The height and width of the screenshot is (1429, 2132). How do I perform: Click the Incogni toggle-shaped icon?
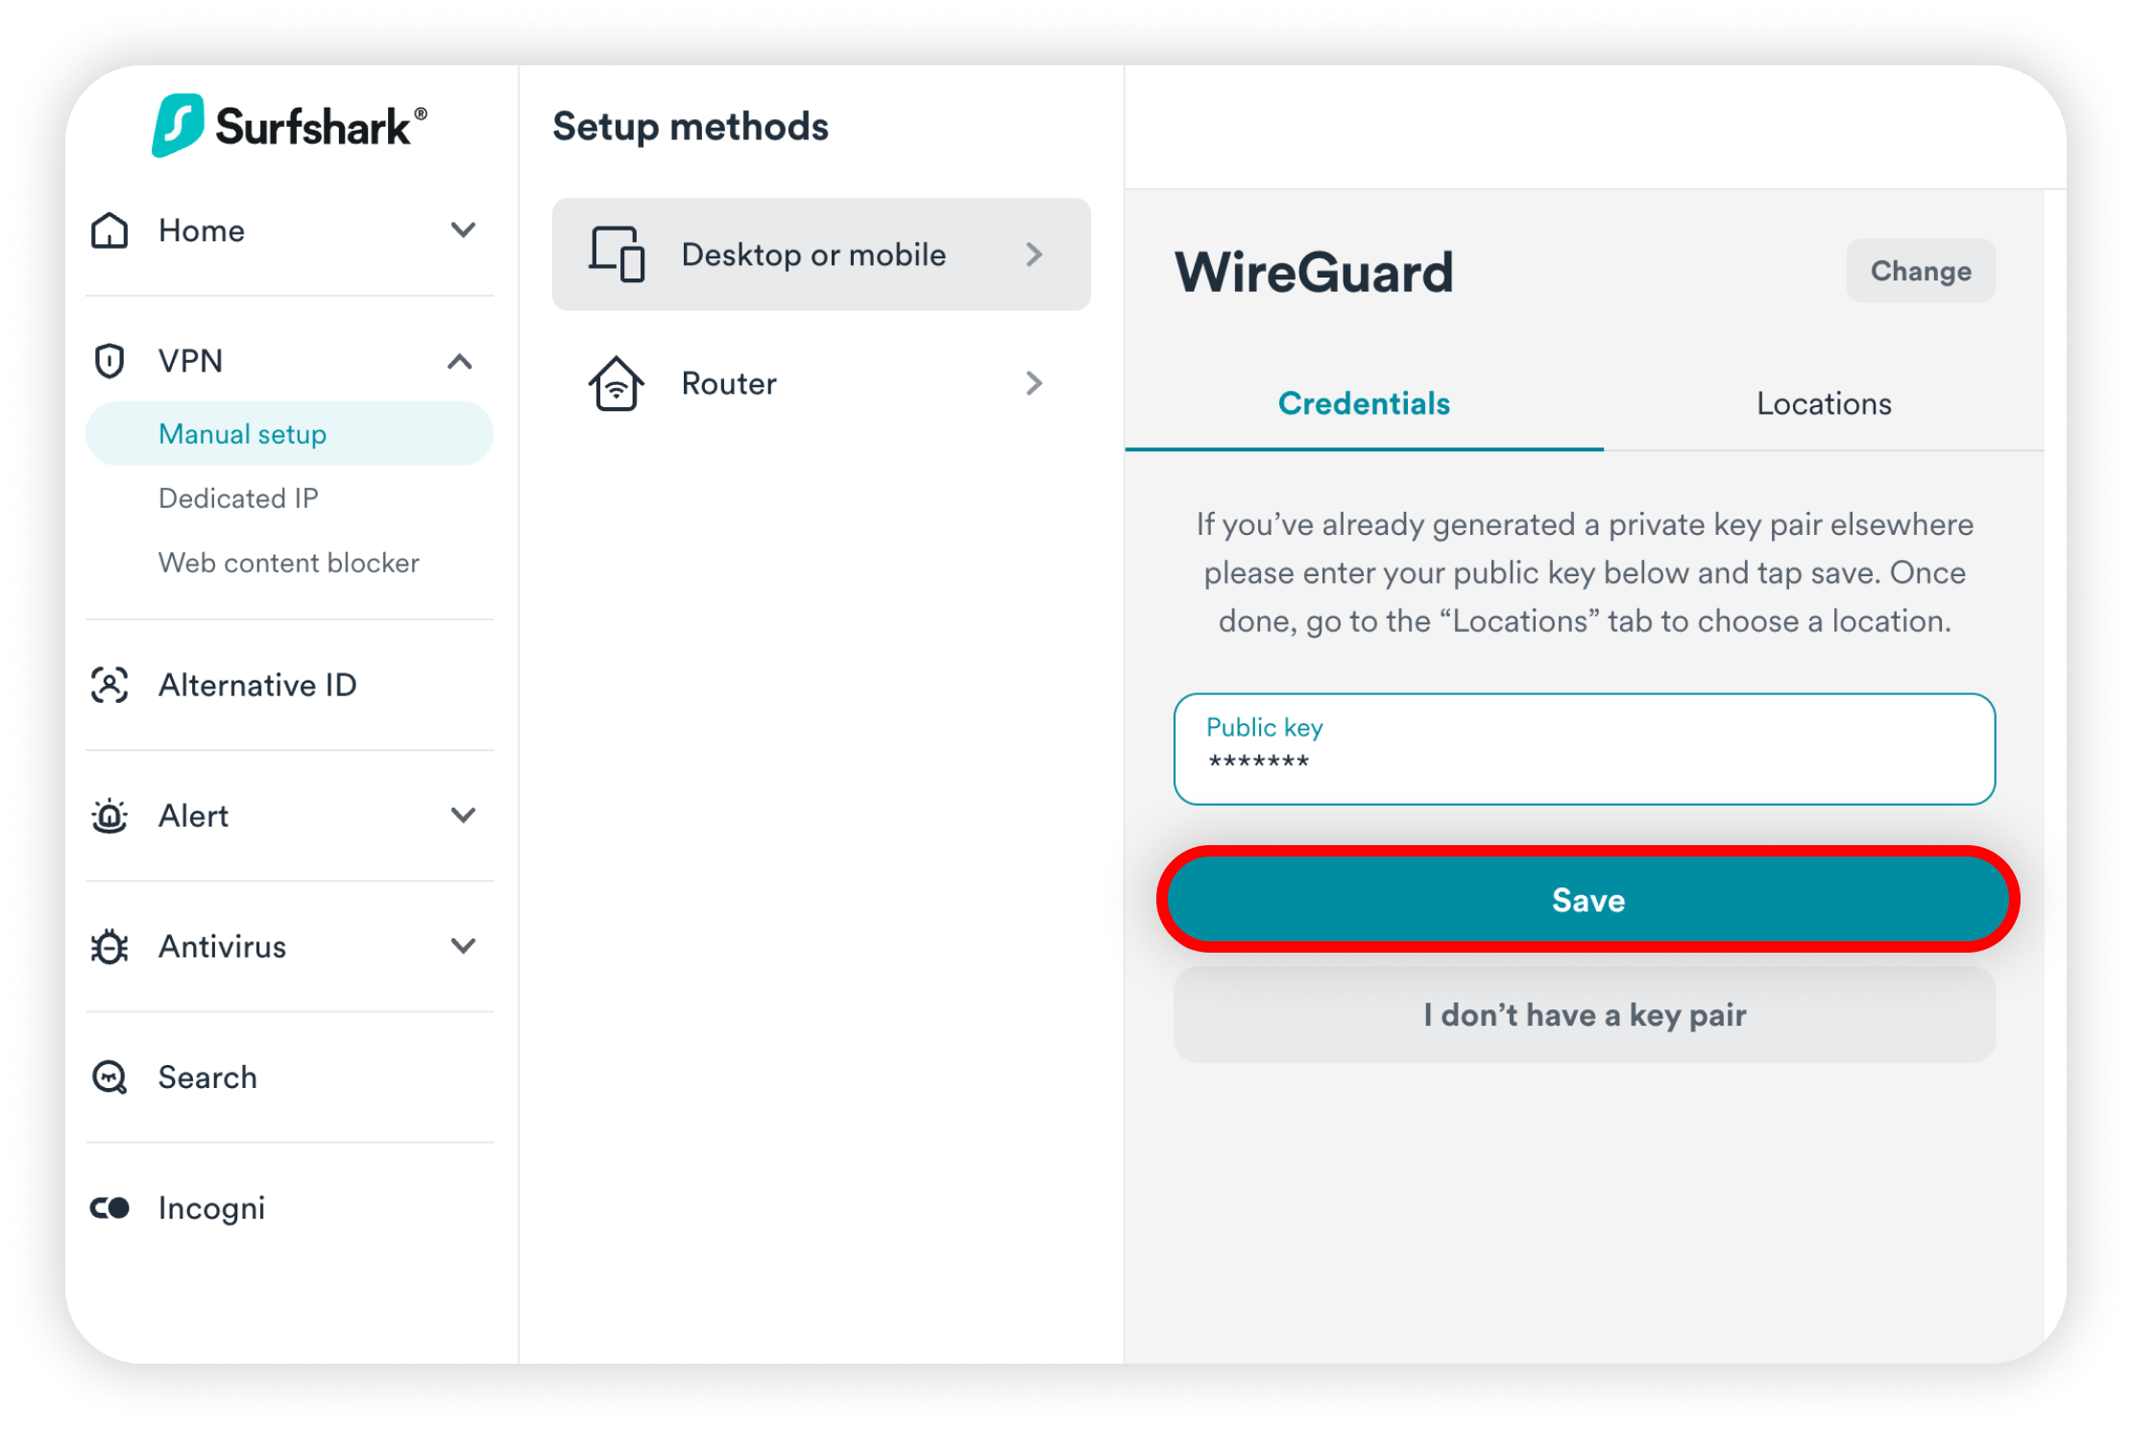click(x=109, y=1208)
